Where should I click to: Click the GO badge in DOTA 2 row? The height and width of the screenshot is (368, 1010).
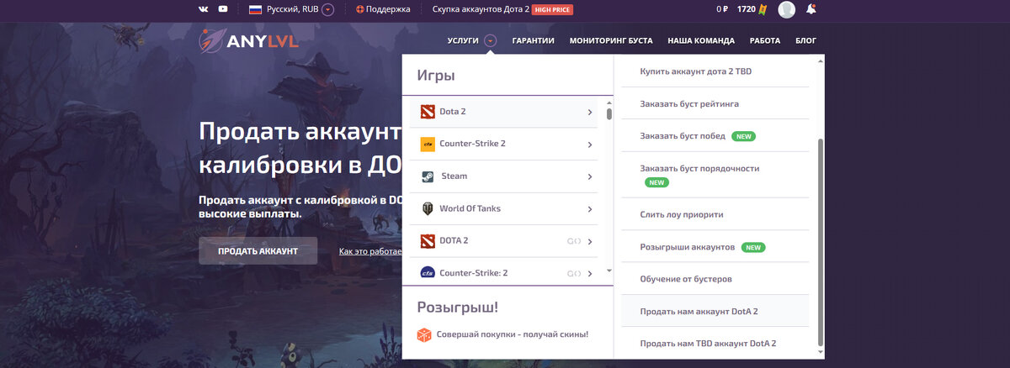[x=574, y=241]
